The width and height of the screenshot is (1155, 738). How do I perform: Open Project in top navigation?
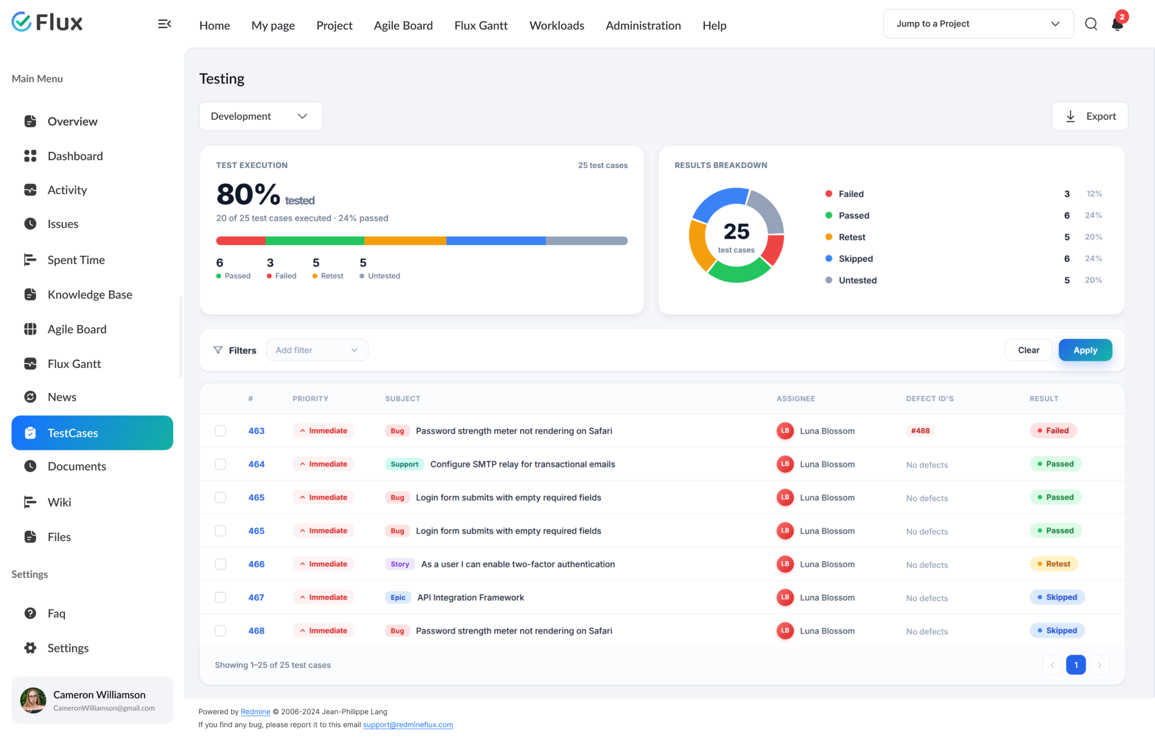point(334,25)
